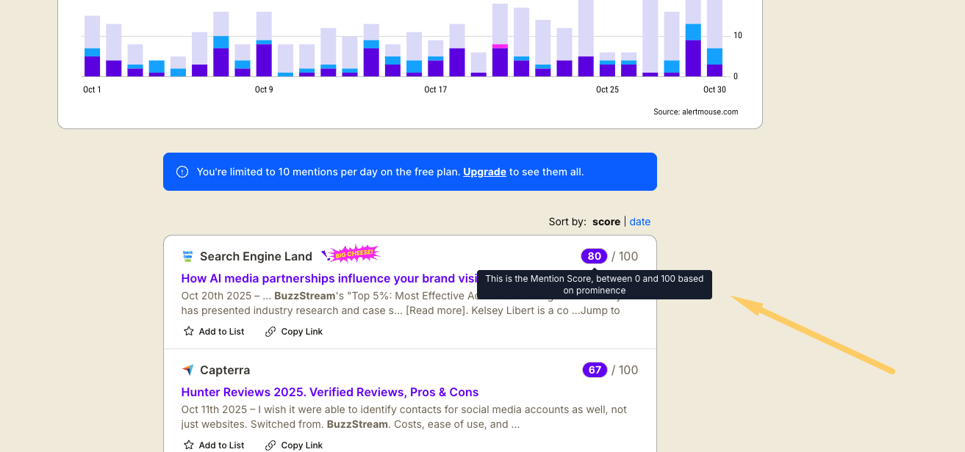
Task: Click the pink segment in the bar chart
Action: (500, 46)
